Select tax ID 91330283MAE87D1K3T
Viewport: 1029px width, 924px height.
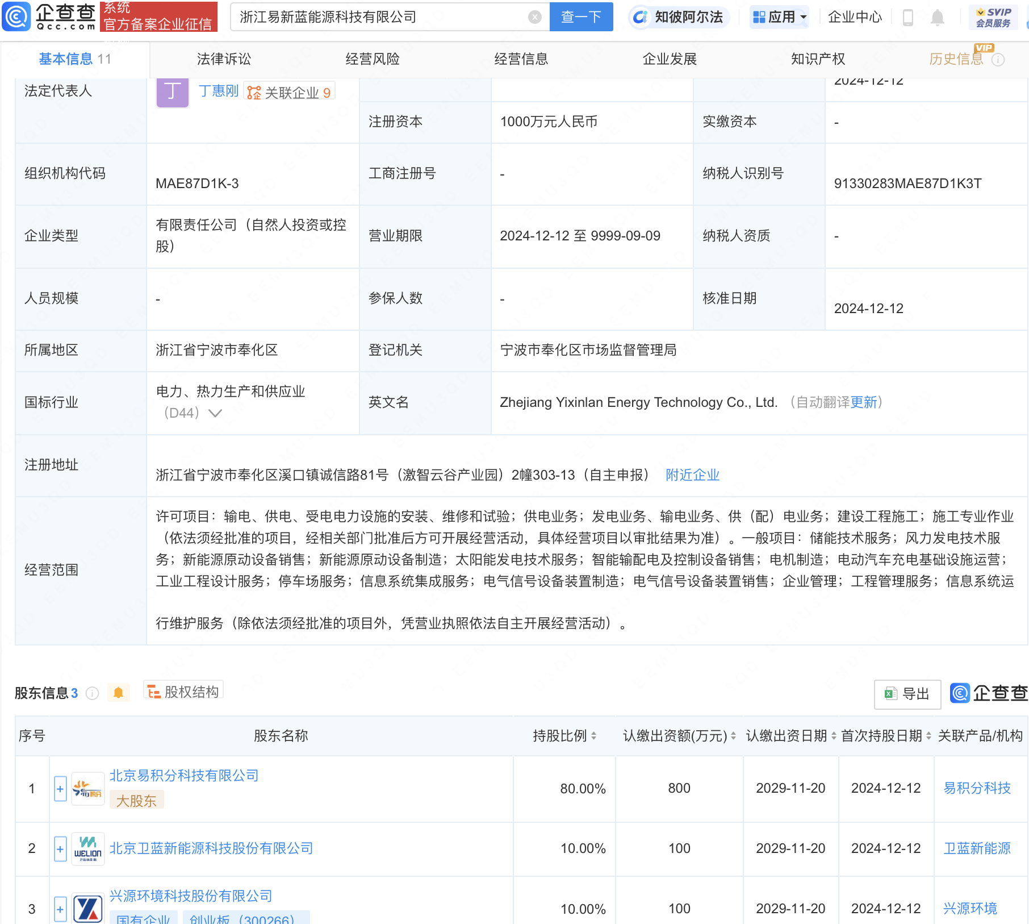(x=907, y=184)
